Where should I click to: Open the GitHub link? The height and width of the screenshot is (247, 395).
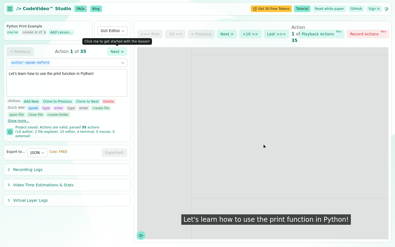[356, 9]
